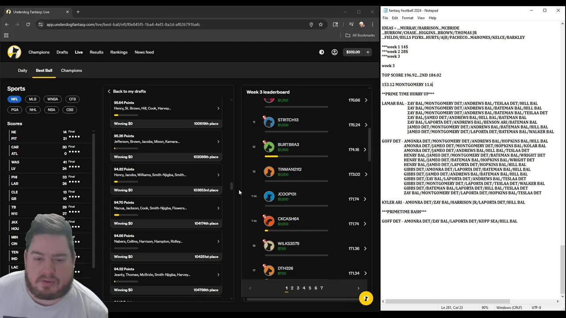Viewport: 566px width, 318px height.
Task: Open the Drafts nav item
Action: [x=62, y=52]
